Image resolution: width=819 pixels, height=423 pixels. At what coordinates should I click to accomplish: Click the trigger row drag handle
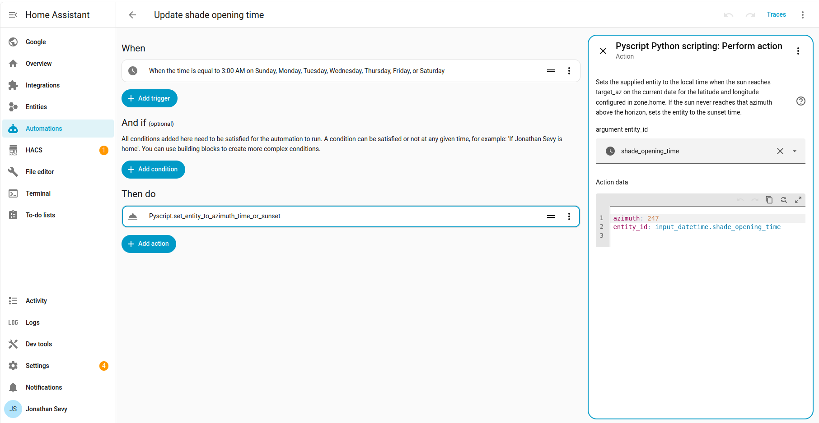551,71
